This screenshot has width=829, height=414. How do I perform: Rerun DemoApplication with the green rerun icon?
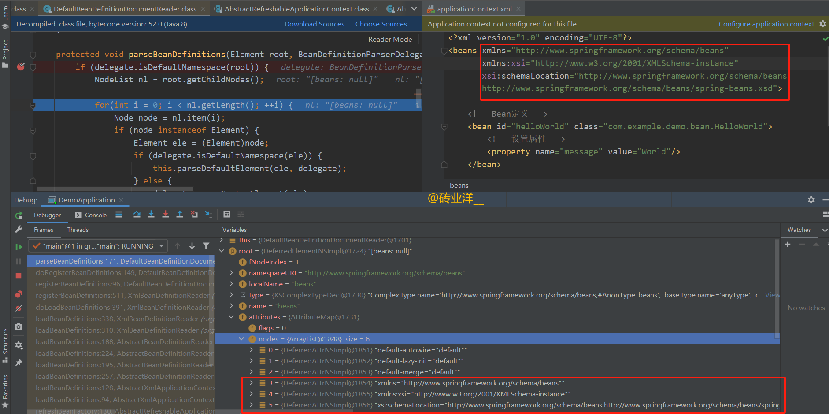pyautogui.click(x=19, y=216)
